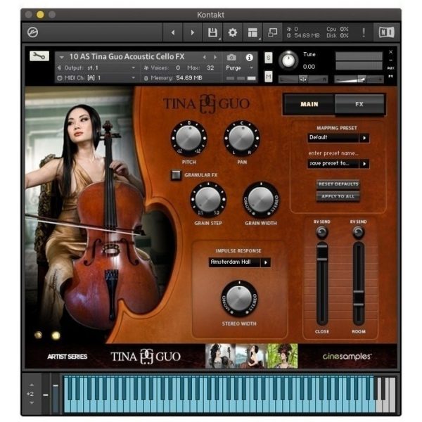Click the Impulse Response Amsterdam Hall field
Image resolution: width=422 pixels, height=422 pixels.
(x=234, y=262)
